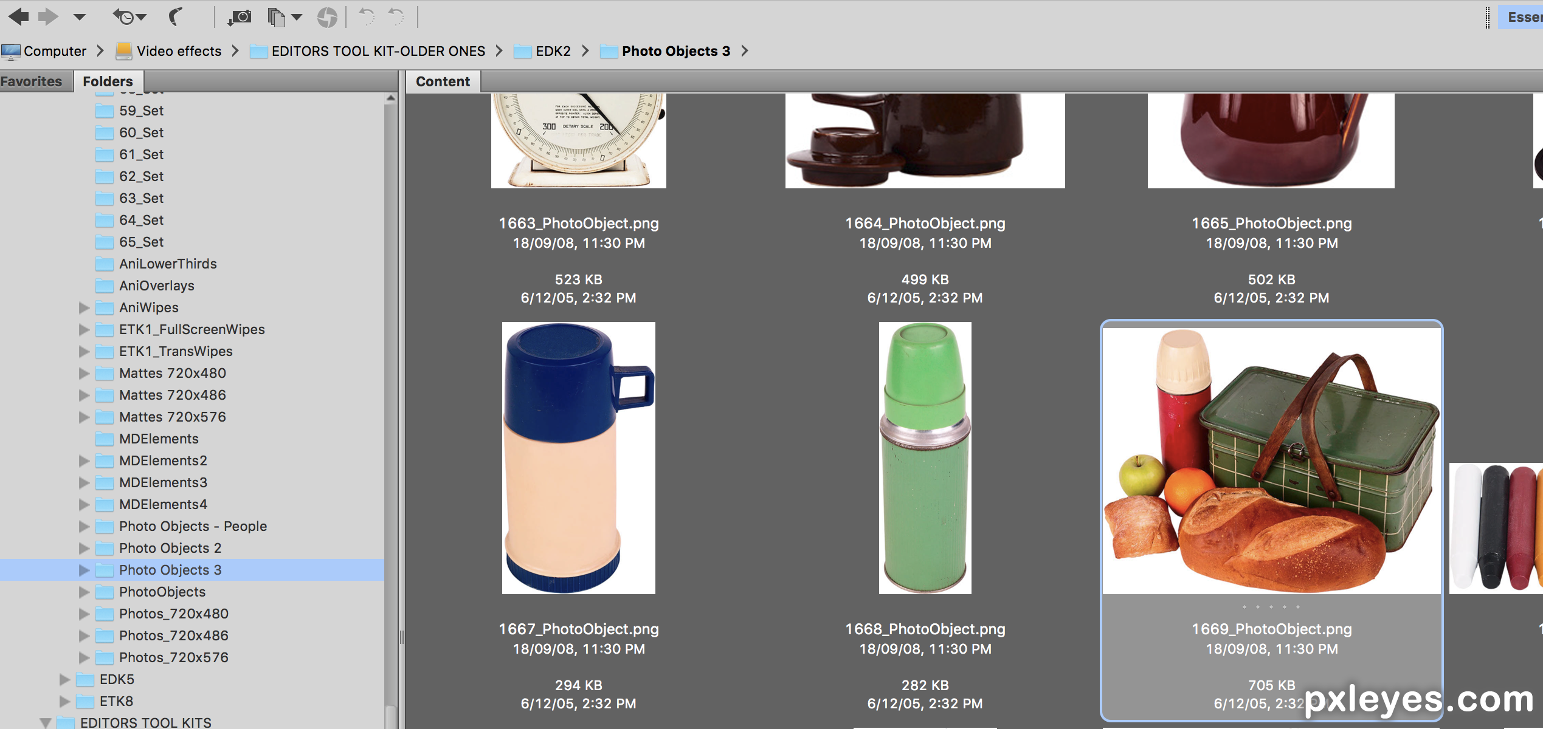The height and width of the screenshot is (729, 1543).
Task: Switch to the Folders tab
Action: click(108, 81)
